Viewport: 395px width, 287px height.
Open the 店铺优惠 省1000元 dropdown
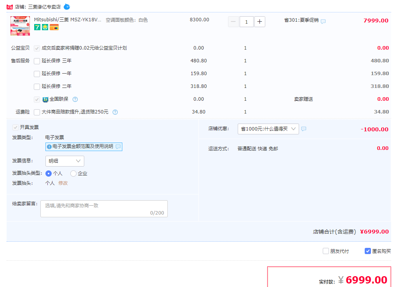coord(268,129)
